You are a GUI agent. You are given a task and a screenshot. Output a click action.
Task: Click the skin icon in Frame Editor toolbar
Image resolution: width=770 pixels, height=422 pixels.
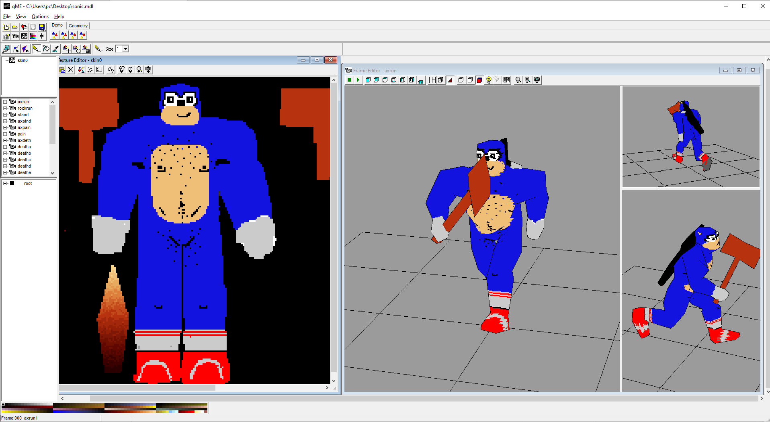point(506,80)
